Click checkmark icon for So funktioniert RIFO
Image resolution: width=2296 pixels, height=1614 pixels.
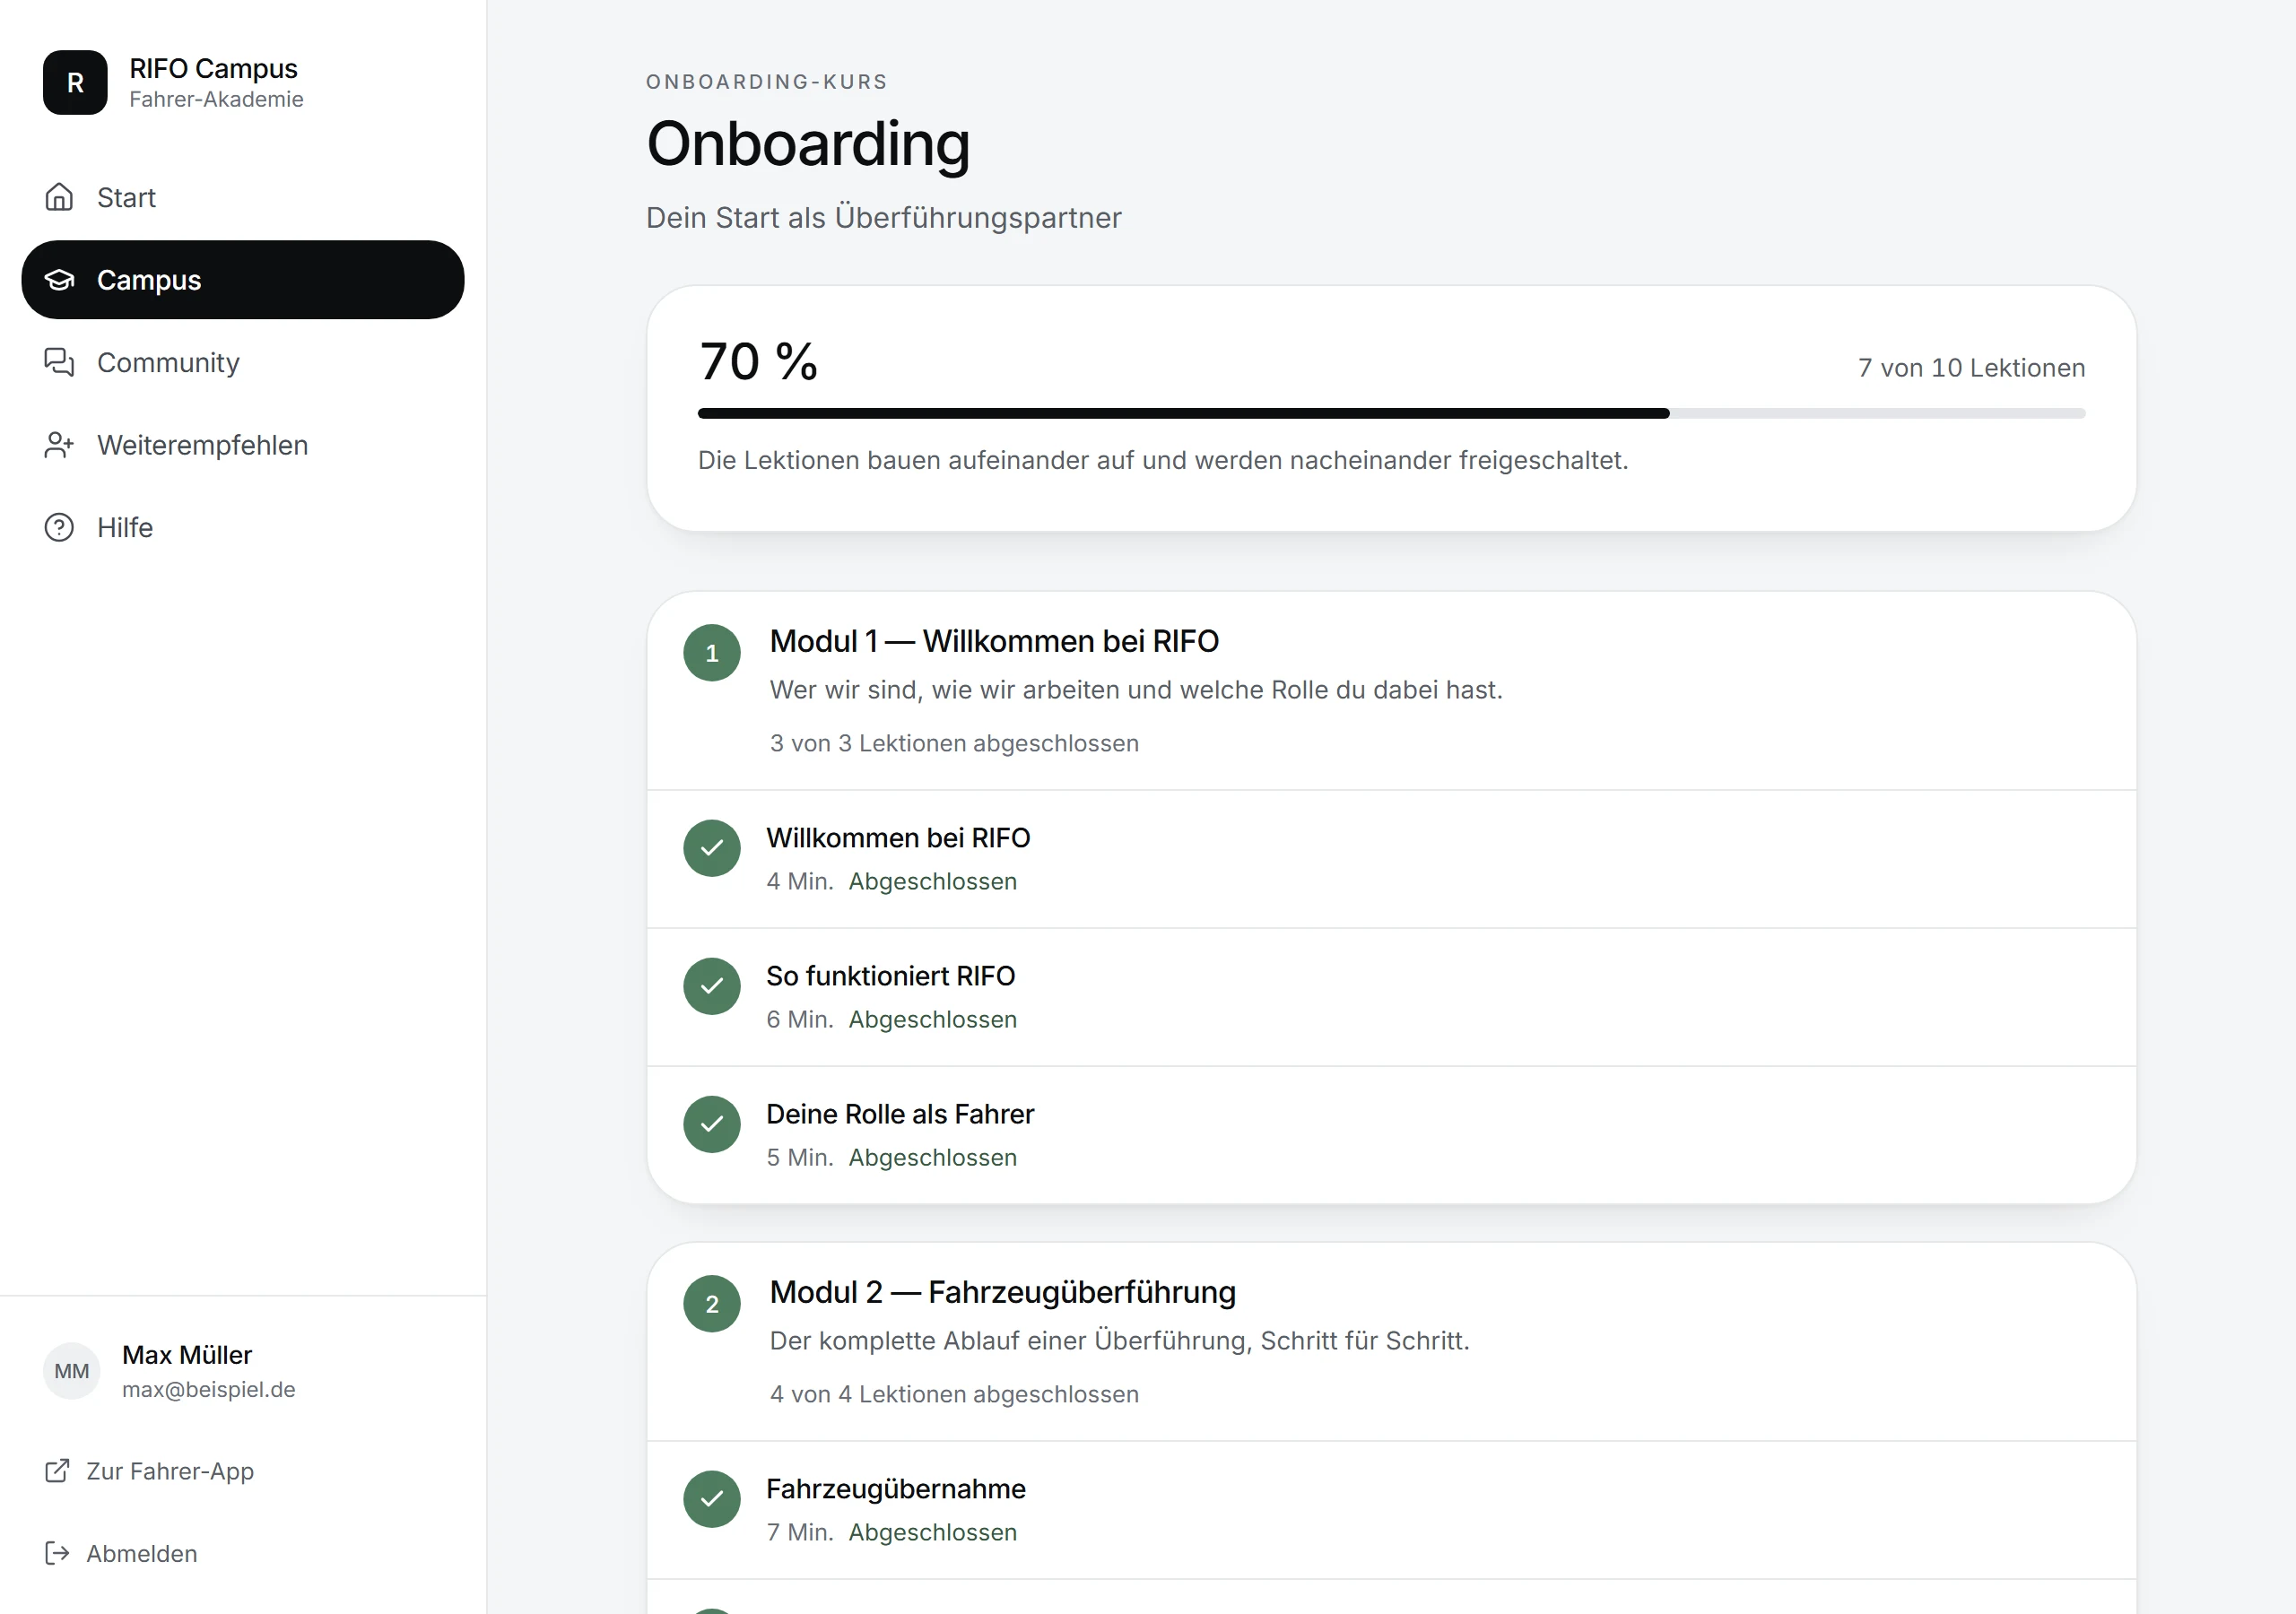pyautogui.click(x=712, y=986)
